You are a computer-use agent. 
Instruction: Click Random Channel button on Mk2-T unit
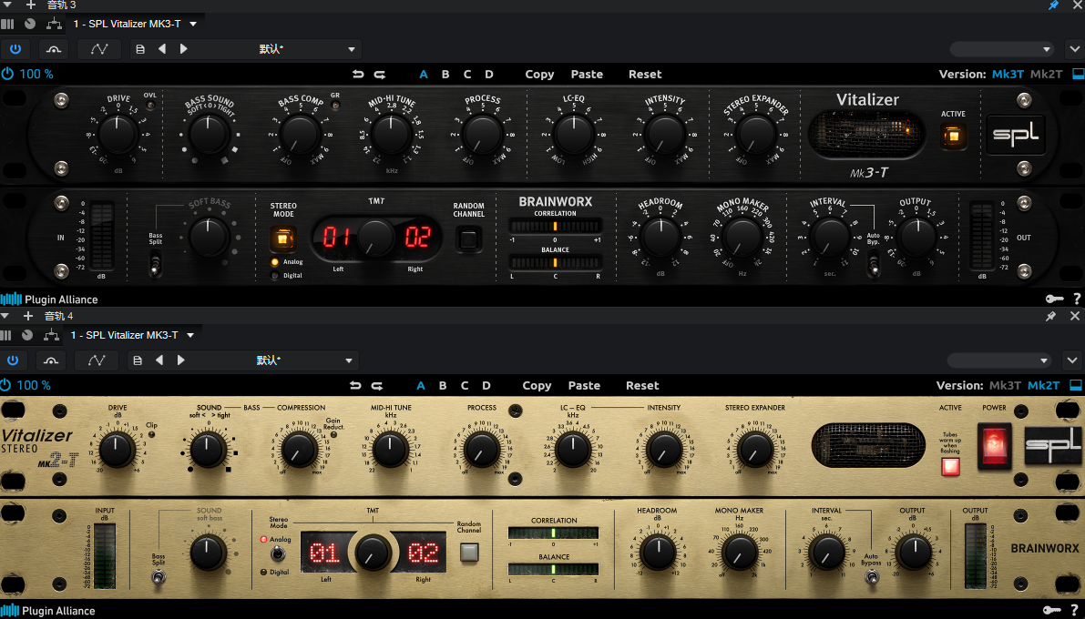pos(469,552)
